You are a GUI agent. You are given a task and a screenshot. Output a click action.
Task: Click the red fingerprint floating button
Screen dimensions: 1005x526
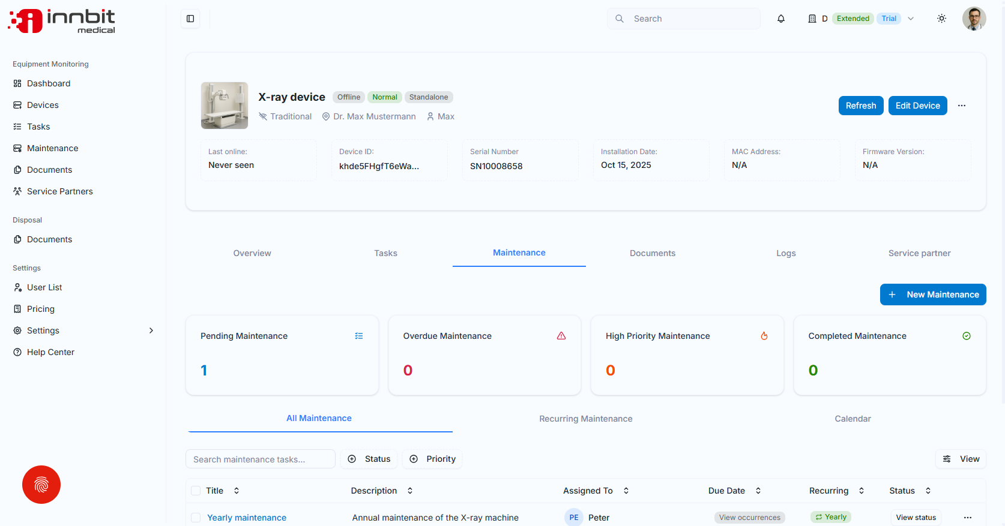tap(41, 485)
